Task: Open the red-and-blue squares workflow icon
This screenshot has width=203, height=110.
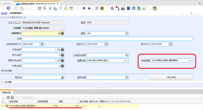Action: coord(118,8)
